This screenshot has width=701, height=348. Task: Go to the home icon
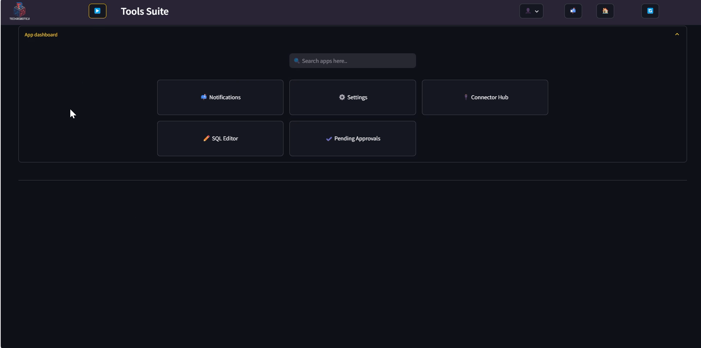point(605,11)
